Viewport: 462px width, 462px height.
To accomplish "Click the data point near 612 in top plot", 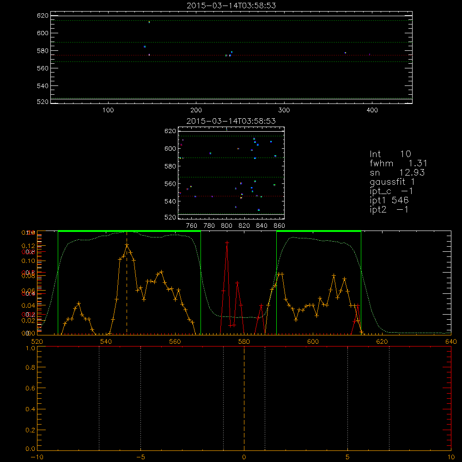I will coord(149,22).
